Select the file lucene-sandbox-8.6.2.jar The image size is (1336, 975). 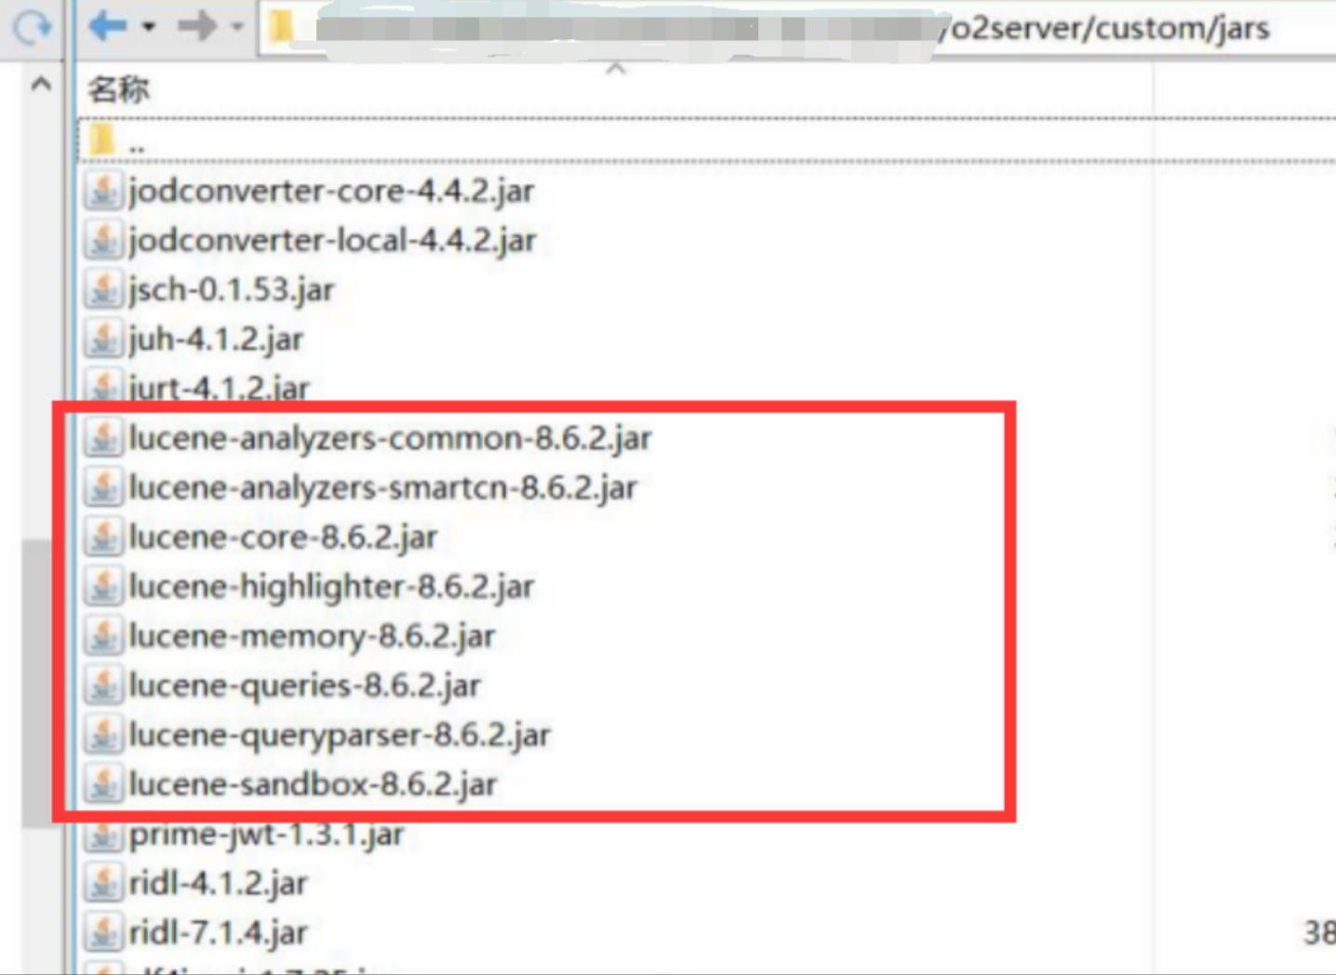tap(313, 784)
